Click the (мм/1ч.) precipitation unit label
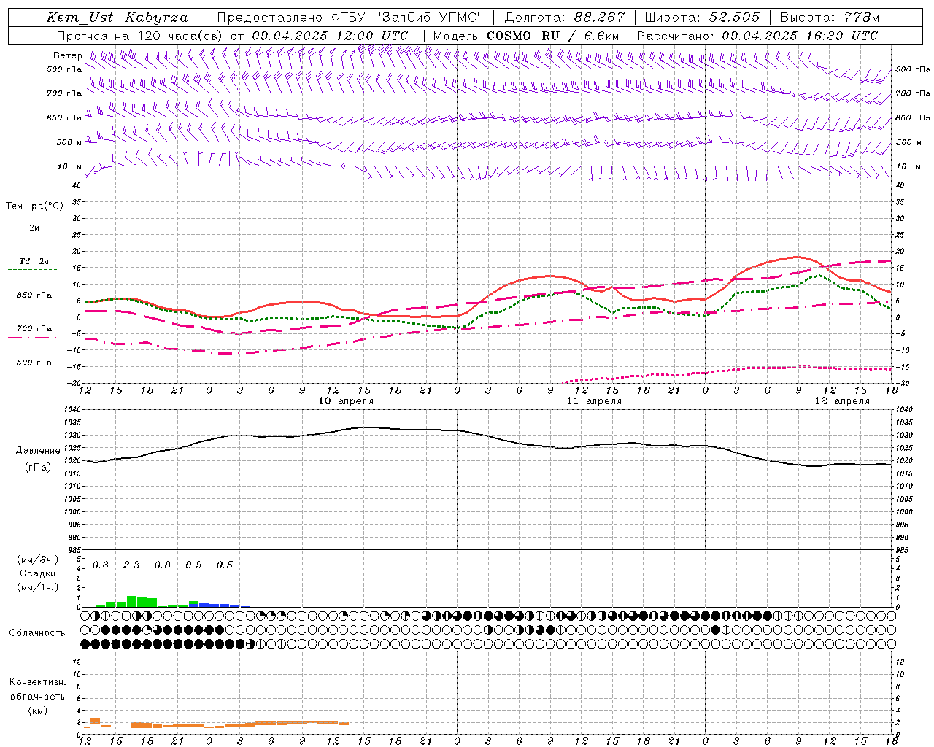 tap(38, 587)
